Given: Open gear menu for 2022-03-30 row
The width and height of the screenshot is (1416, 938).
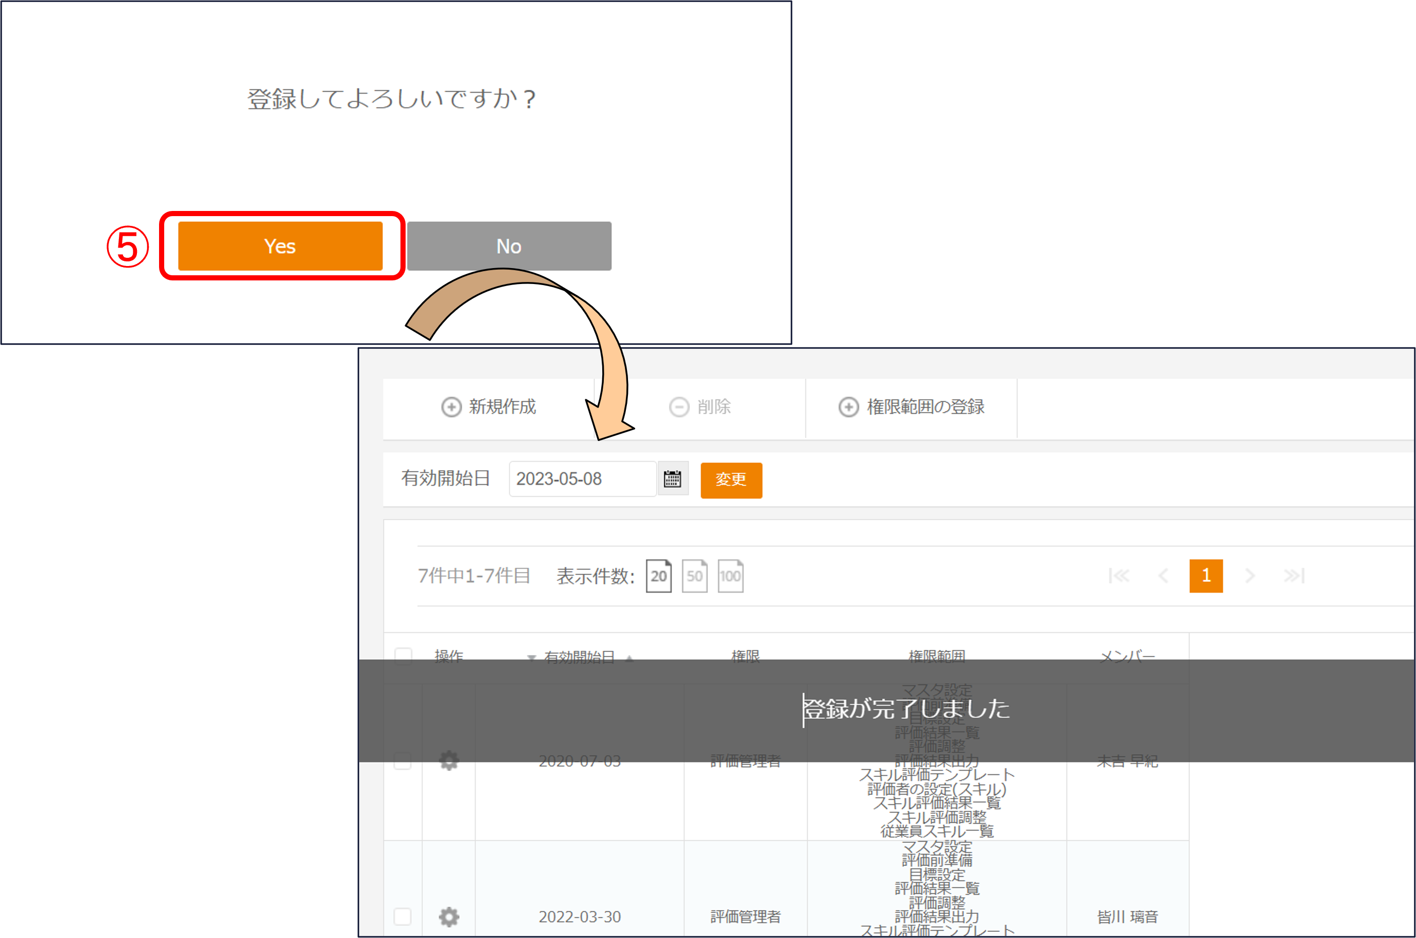Looking at the screenshot, I should tap(449, 916).
